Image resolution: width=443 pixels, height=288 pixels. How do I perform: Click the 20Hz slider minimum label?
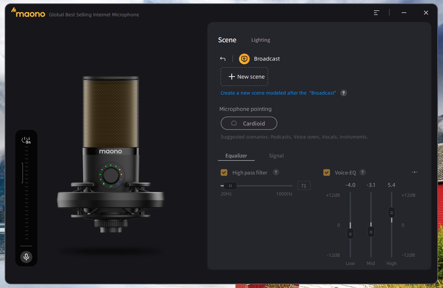coord(226,194)
